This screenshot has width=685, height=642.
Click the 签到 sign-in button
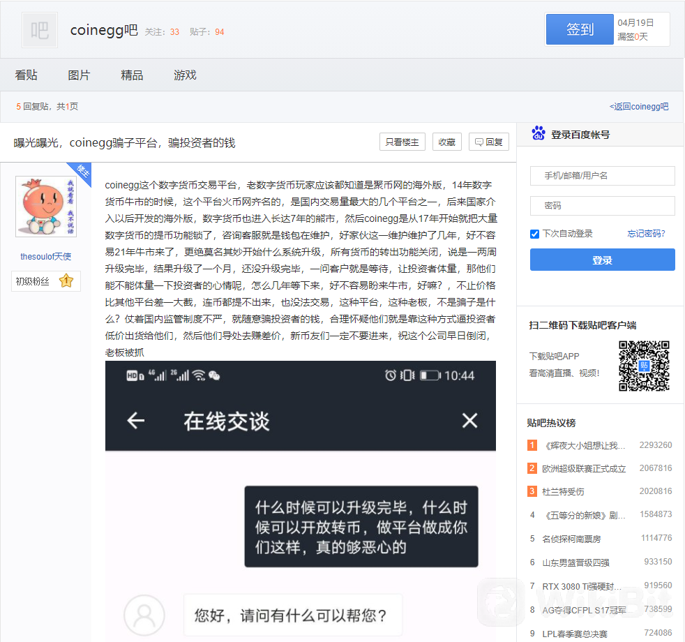[x=580, y=29]
